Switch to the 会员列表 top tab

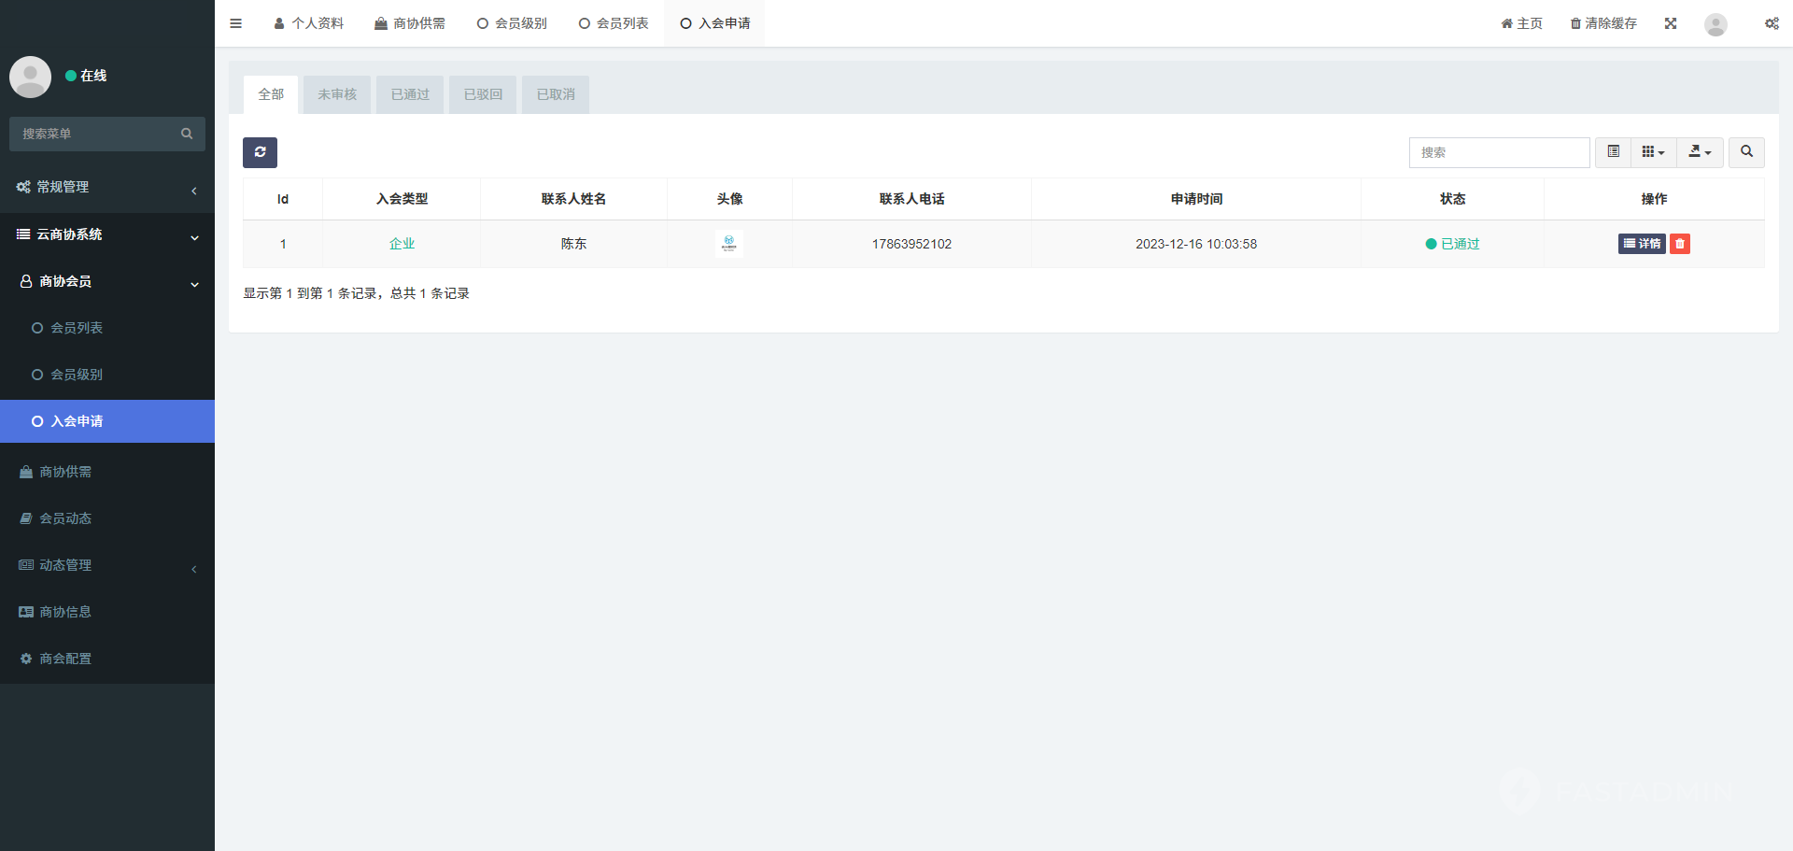[x=614, y=23]
